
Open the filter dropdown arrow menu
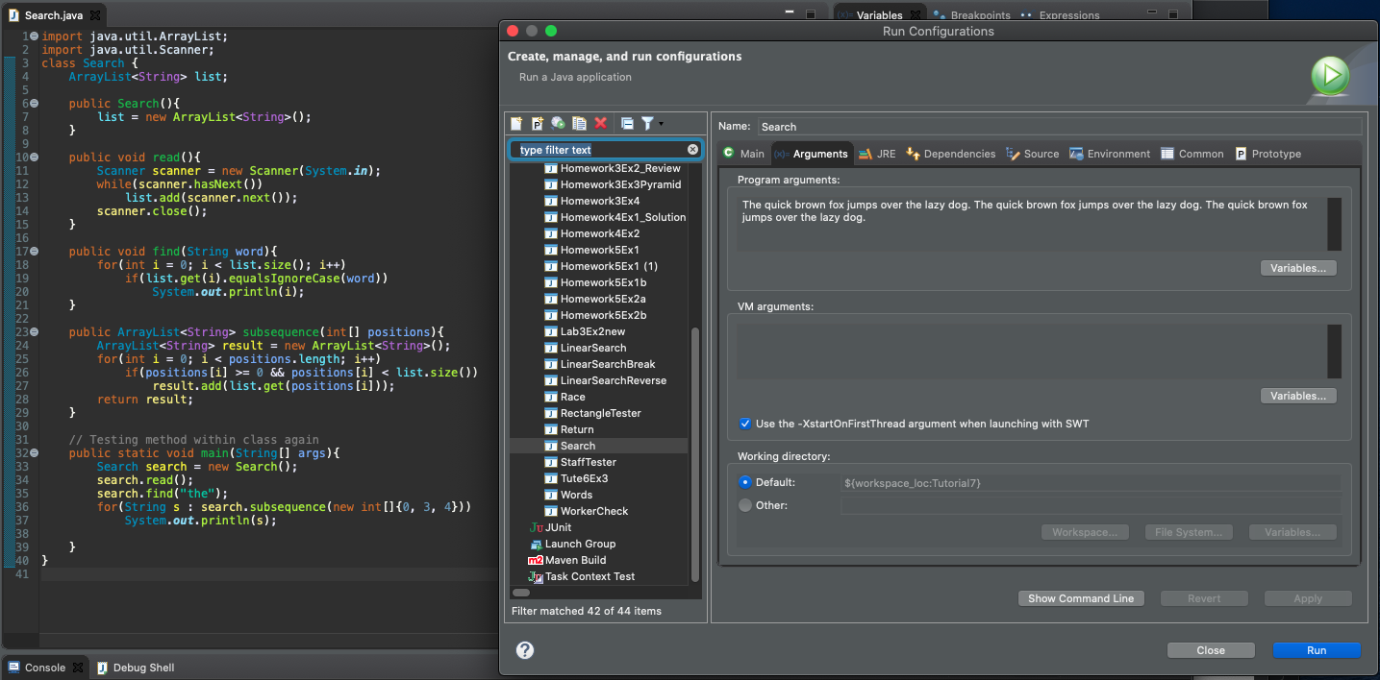click(x=661, y=124)
